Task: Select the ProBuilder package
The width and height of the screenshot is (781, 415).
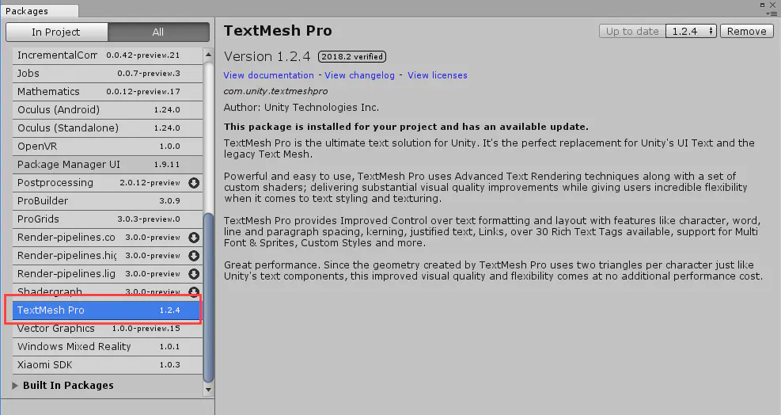Action: pos(108,200)
